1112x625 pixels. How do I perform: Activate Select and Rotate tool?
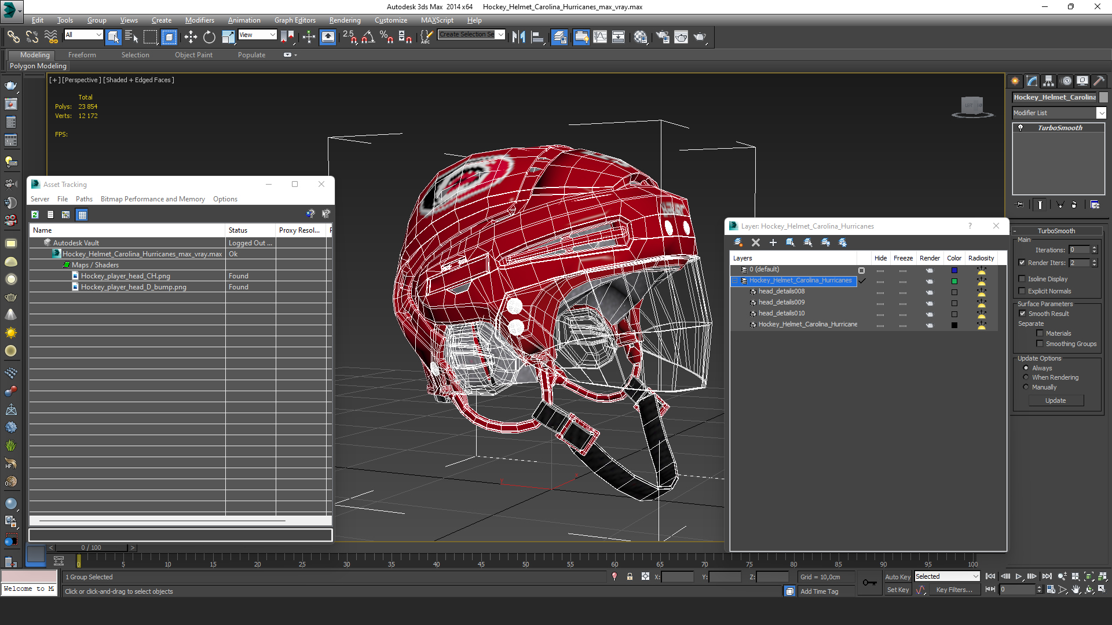click(209, 37)
